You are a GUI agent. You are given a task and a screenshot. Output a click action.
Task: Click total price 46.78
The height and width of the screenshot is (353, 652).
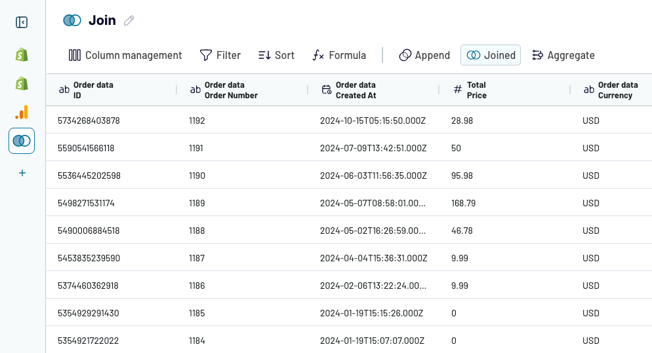pos(462,231)
